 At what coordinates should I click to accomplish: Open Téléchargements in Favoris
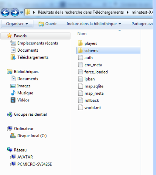click(x=33, y=57)
